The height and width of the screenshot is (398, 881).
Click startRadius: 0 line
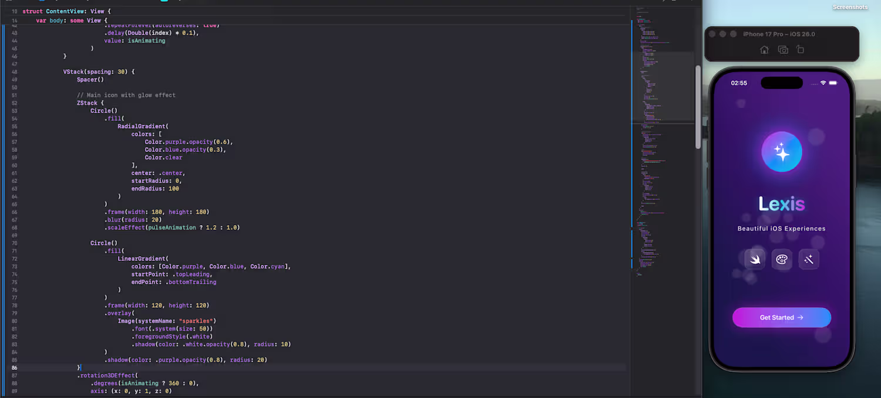click(x=156, y=181)
